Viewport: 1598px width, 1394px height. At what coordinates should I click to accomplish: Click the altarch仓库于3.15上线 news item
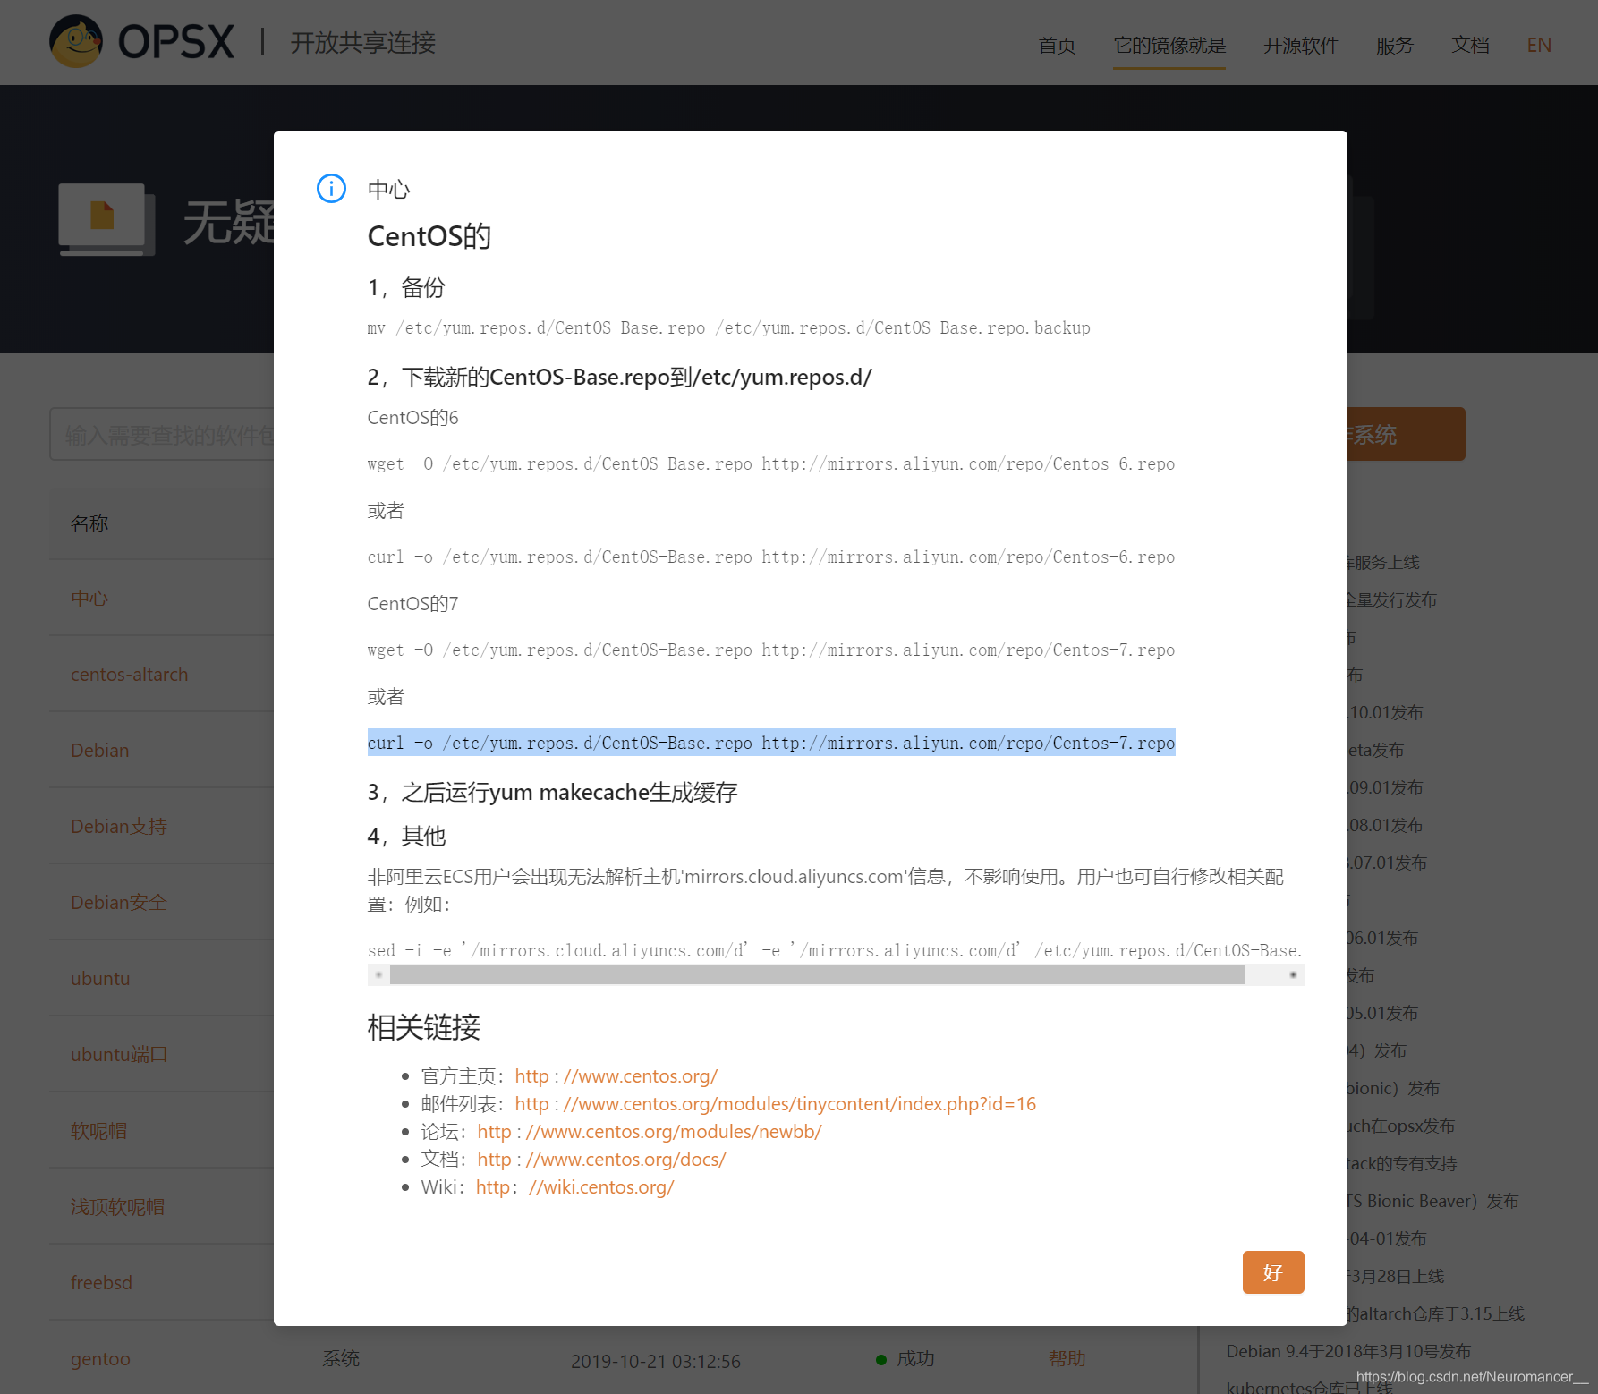point(1436,1313)
